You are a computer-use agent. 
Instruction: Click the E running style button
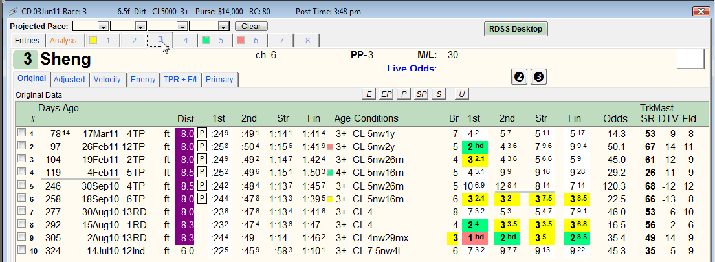[368, 94]
